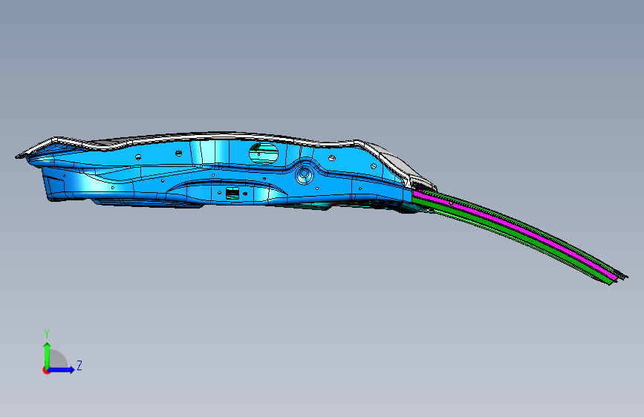This screenshot has height=417, width=644.
Task: Click the blue Z axis arrow of the triad
Action: 62,370
